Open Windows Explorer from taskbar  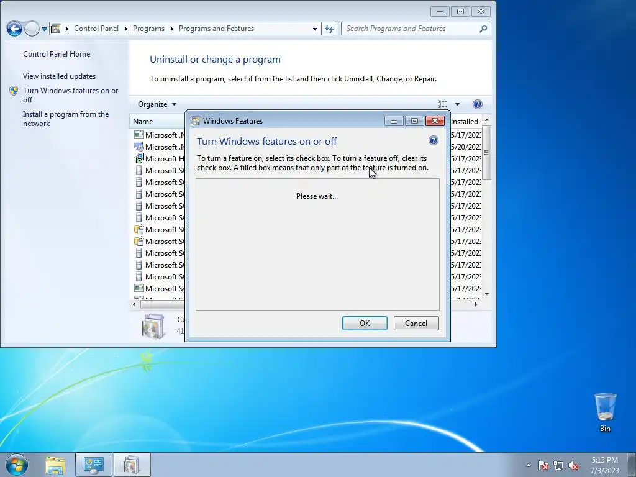(55, 465)
